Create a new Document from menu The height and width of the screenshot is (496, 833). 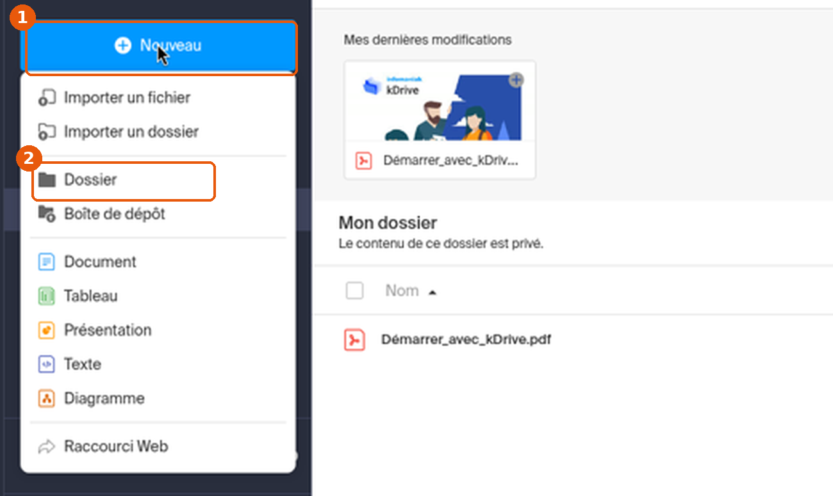tap(158, 262)
